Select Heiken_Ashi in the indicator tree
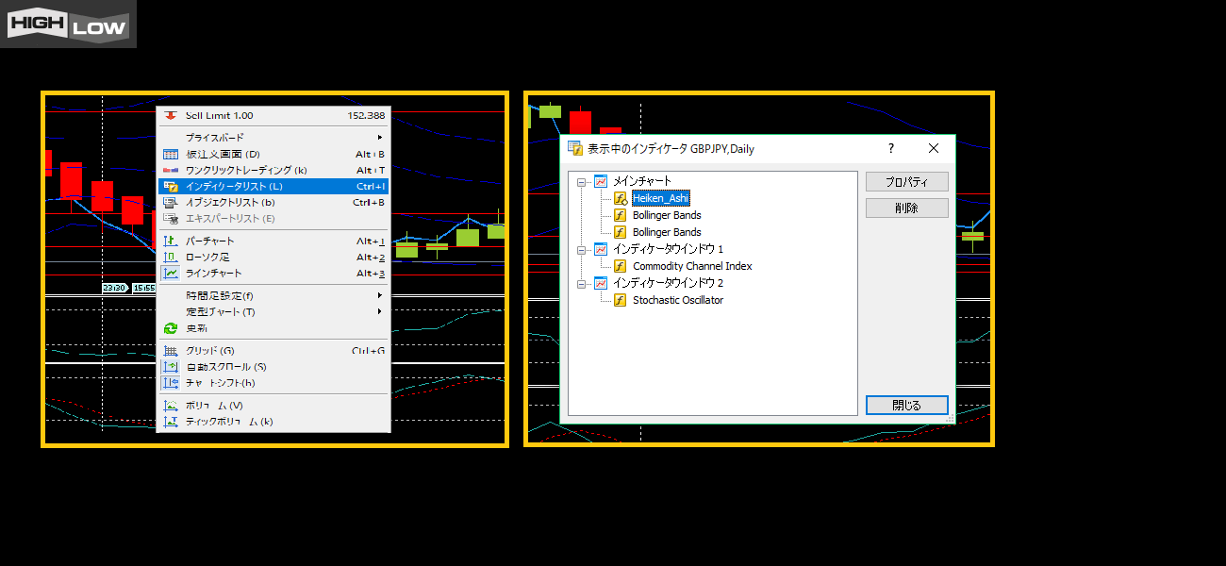Viewport: 1226px width, 566px height. click(660, 198)
